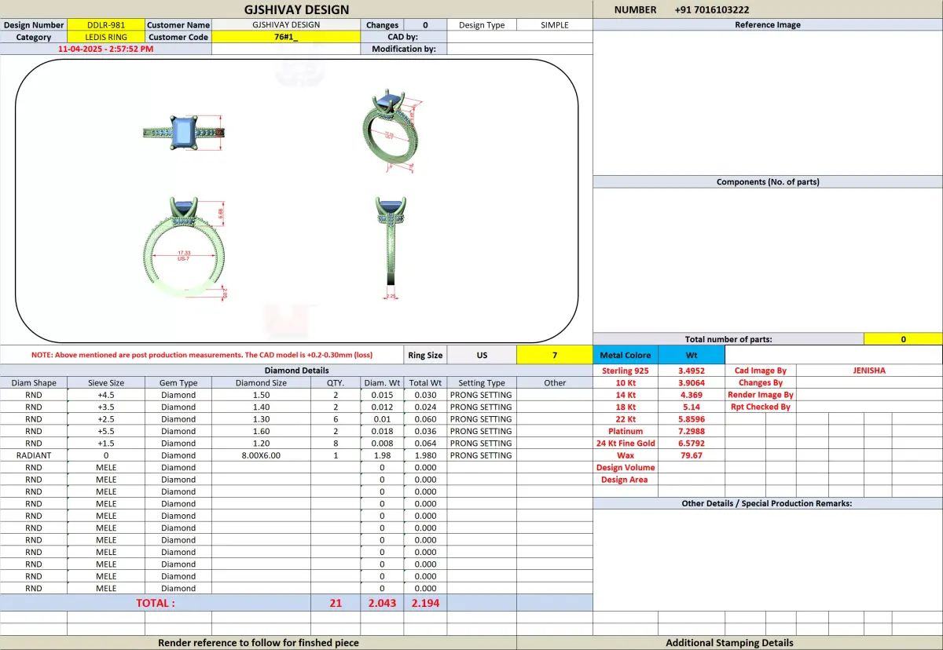Select the customer code cell 76#1_

click(286, 37)
